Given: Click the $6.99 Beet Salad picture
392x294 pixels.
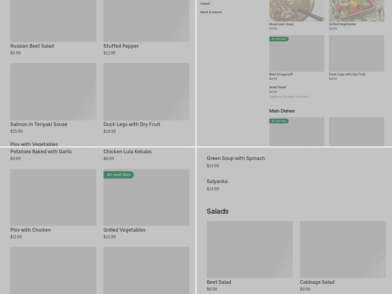Looking at the screenshot, I should click(x=249, y=249).
